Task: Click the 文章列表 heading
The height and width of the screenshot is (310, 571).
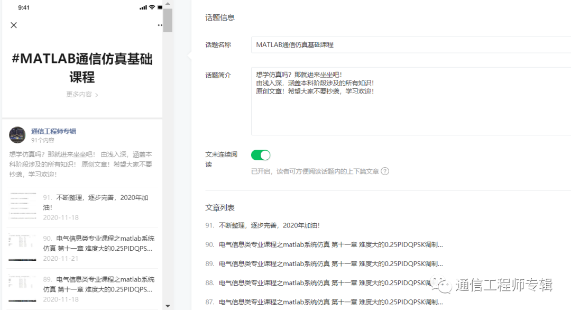Action: [220, 208]
